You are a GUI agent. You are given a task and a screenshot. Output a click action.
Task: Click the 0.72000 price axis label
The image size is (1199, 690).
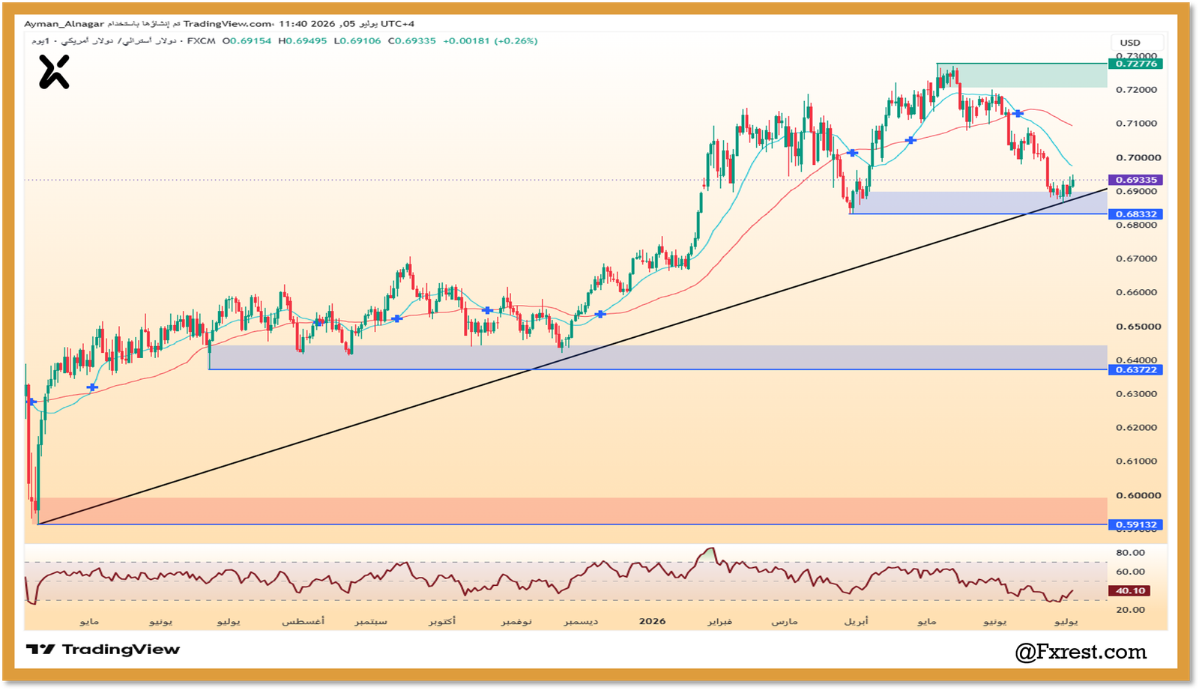[x=1137, y=90]
